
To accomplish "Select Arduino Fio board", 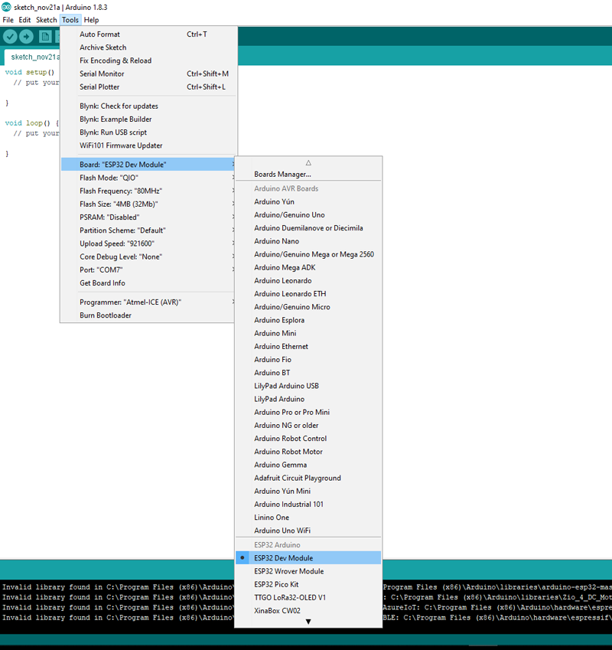I will (308, 360).
